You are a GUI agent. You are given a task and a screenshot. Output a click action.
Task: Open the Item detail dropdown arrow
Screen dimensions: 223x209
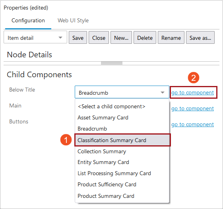[60, 37]
